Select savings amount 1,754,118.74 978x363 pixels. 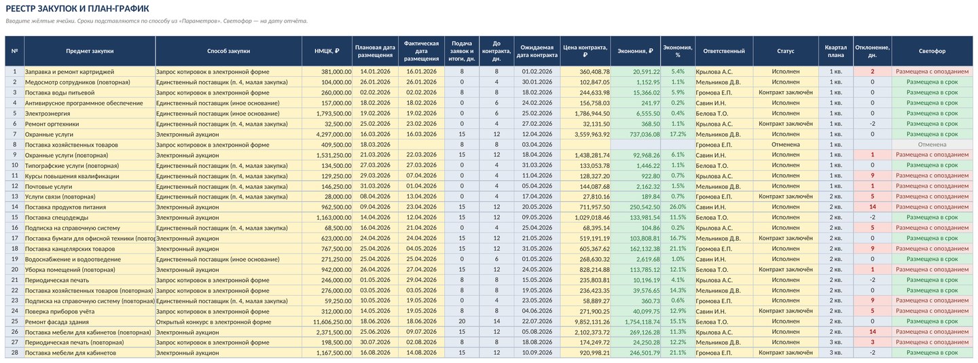point(636,321)
